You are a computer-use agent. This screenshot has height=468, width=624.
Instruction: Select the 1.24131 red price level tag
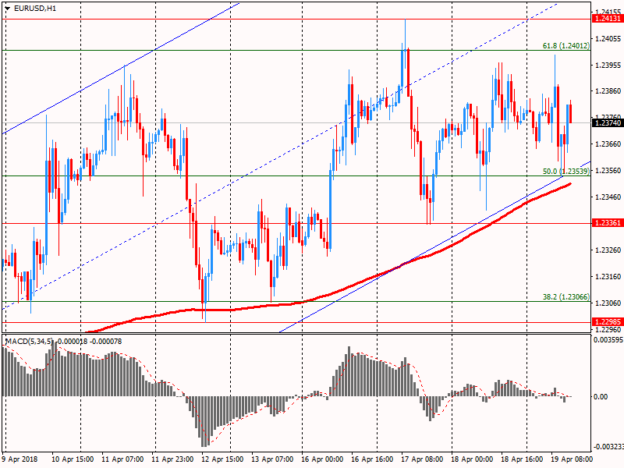tap(608, 19)
